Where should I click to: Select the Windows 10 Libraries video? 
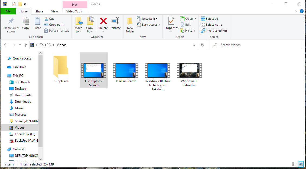189,74
